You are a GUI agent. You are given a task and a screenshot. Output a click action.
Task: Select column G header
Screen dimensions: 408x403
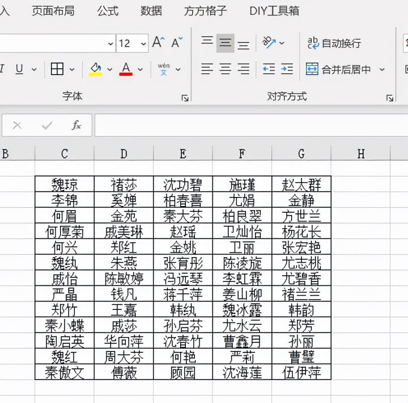click(x=301, y=153)
